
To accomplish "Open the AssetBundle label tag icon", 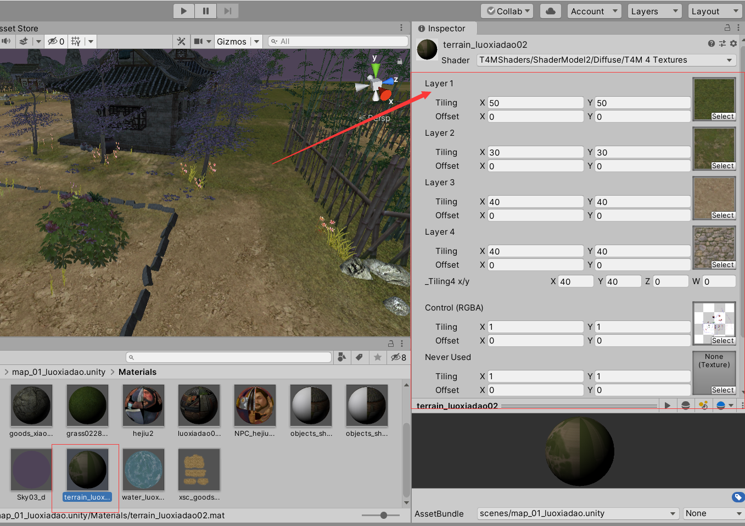I will pos(738,497).
